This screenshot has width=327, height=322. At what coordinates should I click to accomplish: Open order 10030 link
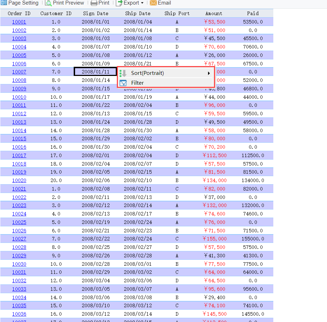click(x=19, y=264)
